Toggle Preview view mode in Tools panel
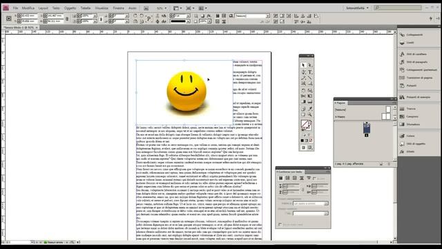This screenshot has height=249, width=442. coord(310,147)
